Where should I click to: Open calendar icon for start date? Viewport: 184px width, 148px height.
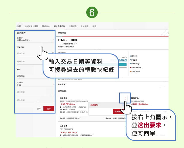(53, 53)
